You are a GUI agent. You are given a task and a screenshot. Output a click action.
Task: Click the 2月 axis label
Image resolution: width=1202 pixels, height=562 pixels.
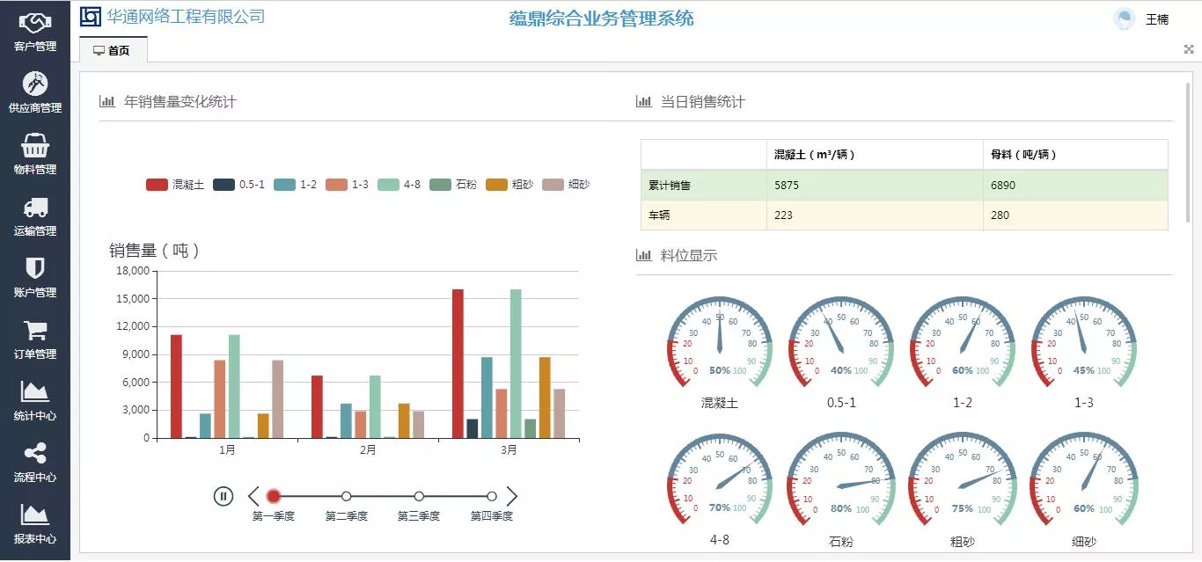[368, 450]
